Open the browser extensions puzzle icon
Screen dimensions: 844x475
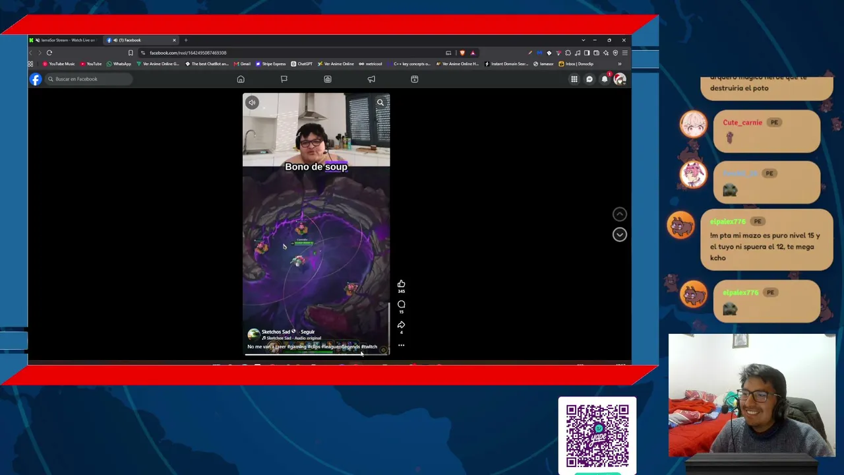(x=568, y=53)
